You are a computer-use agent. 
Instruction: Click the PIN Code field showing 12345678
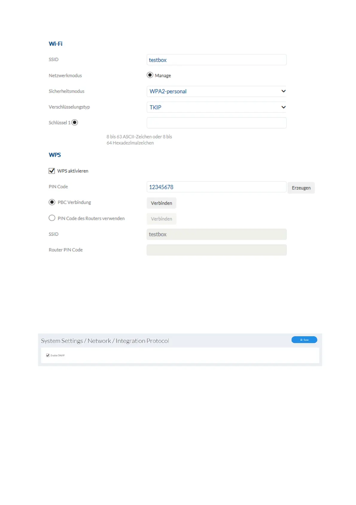[x=216, y=187]
